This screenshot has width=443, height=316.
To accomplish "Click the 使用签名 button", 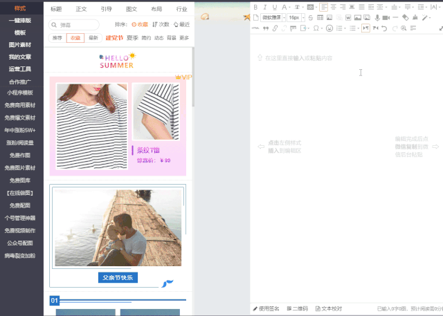I will click(266, 308).
